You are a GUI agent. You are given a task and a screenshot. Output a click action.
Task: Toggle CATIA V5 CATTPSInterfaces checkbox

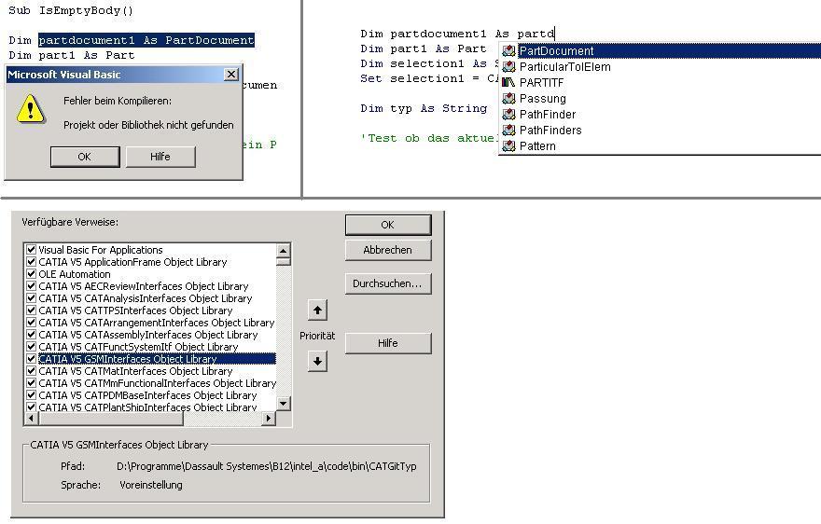click(x=32, y=310)
